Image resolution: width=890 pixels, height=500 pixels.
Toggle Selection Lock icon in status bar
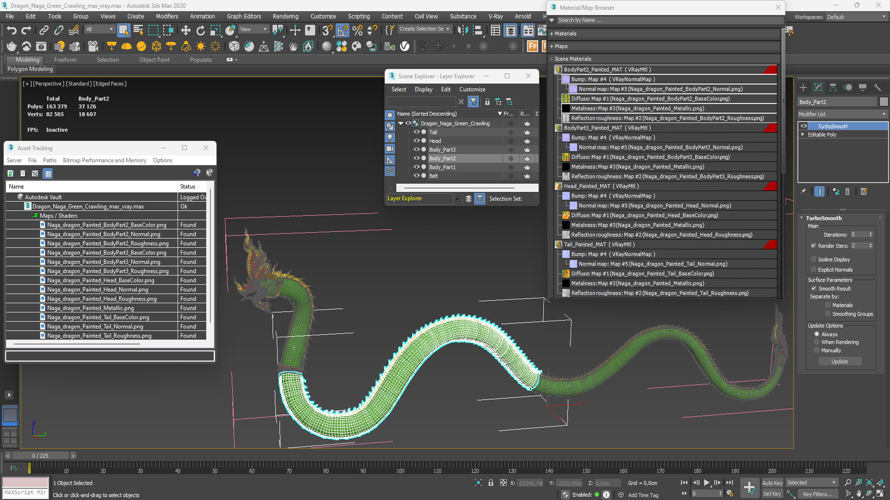pyautogui.click(x=491, y=483)
